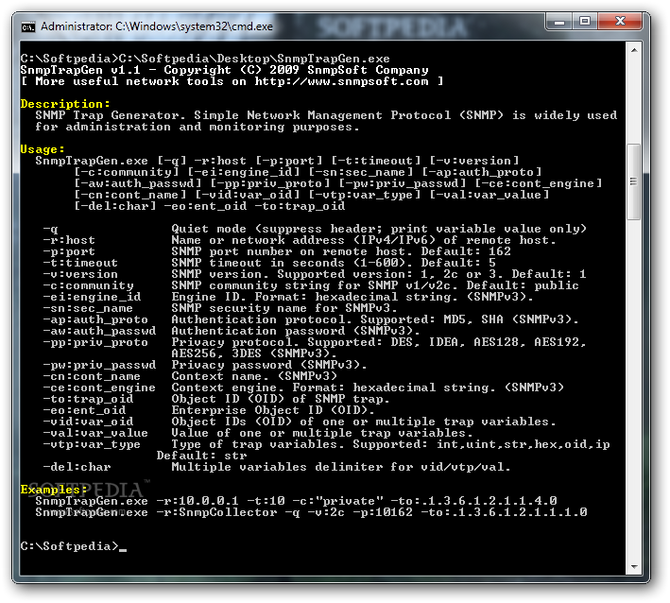
Task: Click the '-pp:priv_proto' option in the option list
Action: [95, 342]
